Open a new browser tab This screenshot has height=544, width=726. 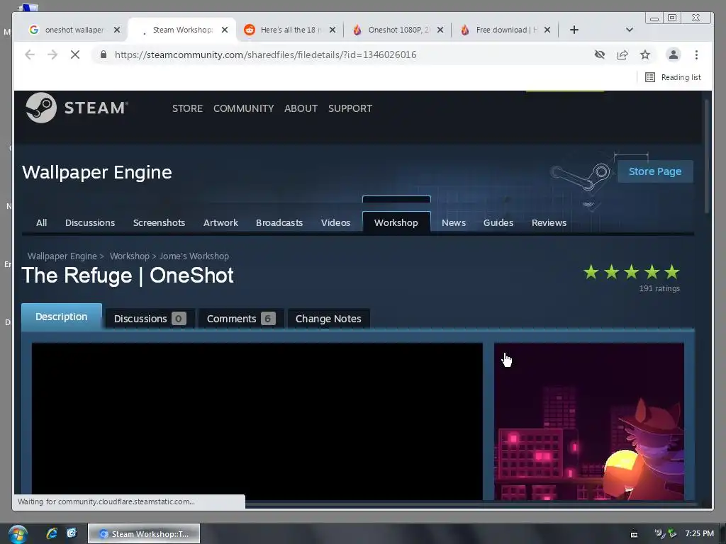574,30
